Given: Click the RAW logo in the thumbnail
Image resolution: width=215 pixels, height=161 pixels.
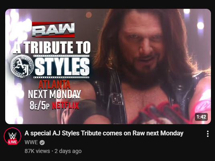Looking at the screenshot, I should pyautogui.click(x=53, y=30).
